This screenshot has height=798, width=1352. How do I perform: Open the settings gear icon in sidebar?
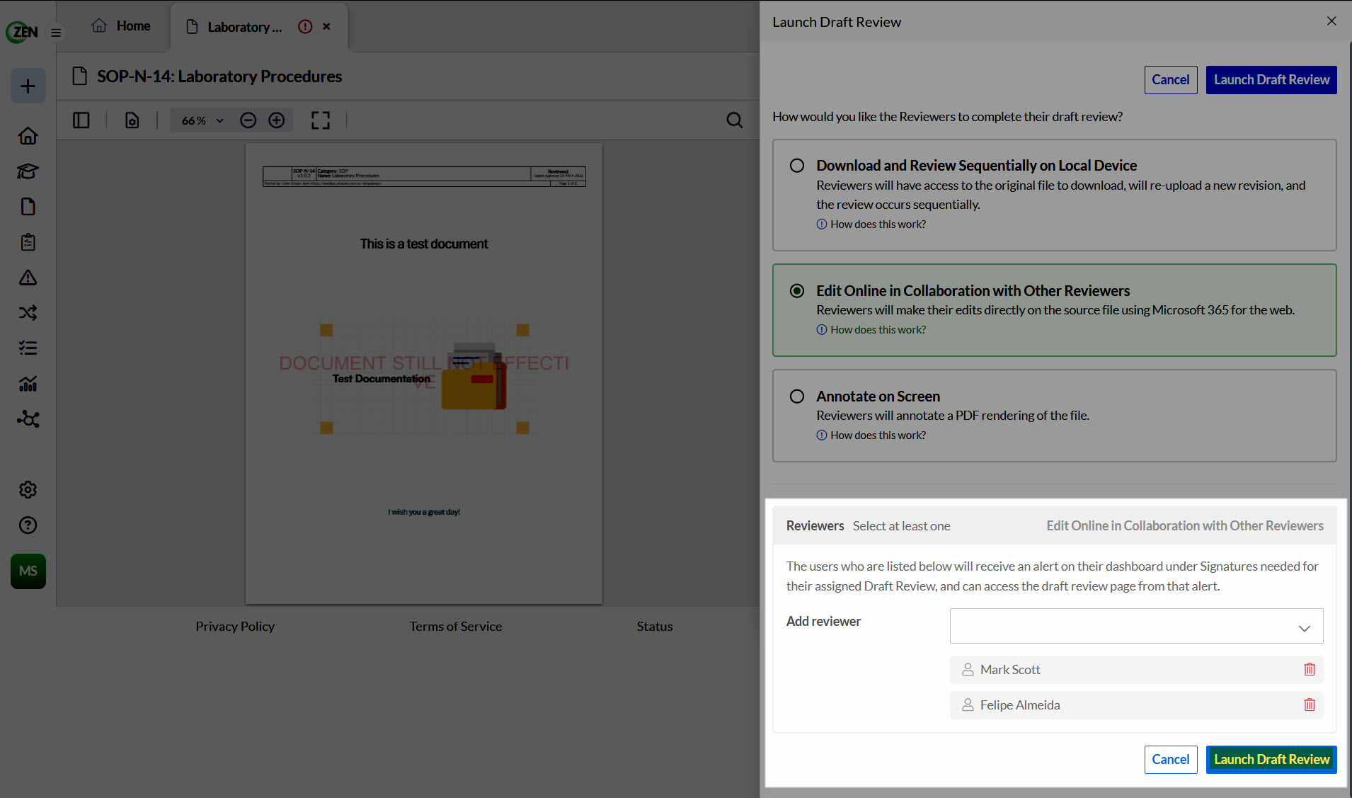pos(28,490)
